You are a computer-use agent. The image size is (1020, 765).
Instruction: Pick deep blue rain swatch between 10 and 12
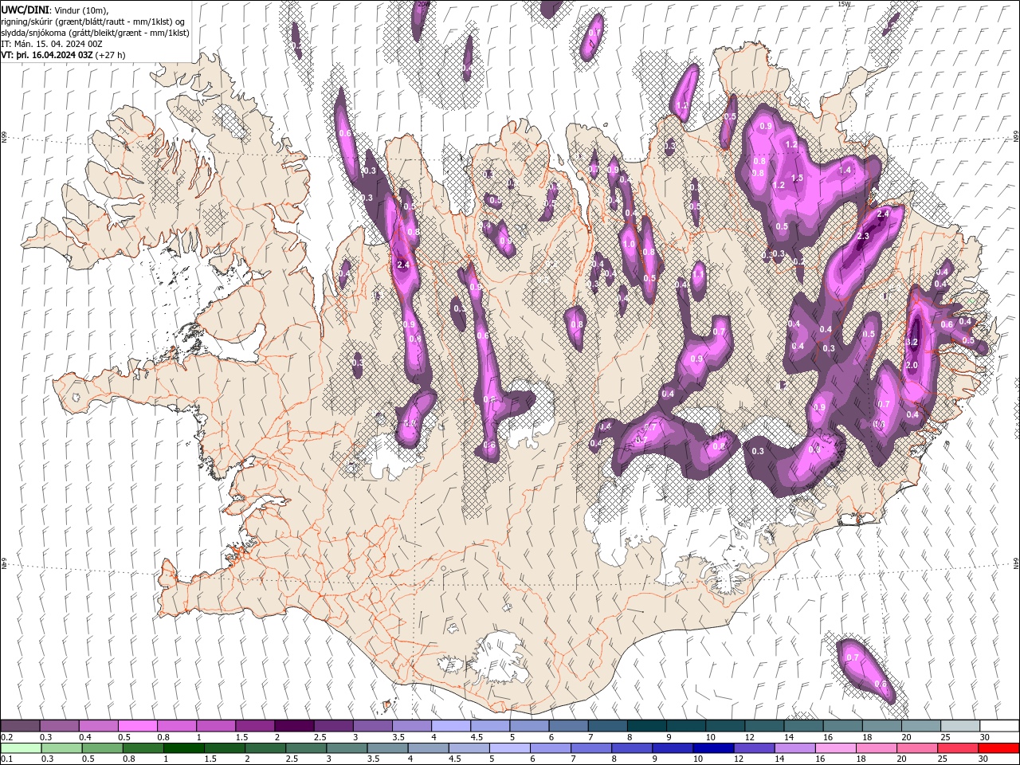coord(714,748)
